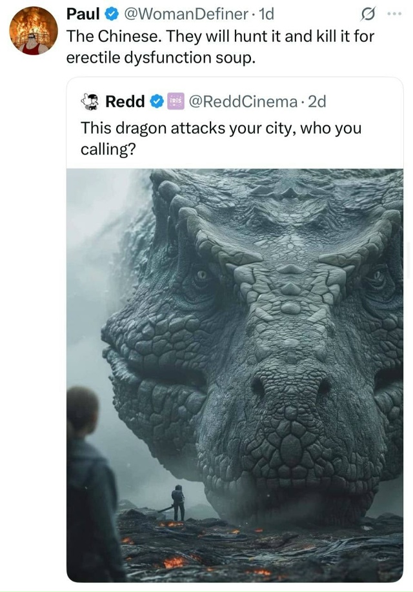
Task: Open Redd's small profile avatar
Action: 90,101
